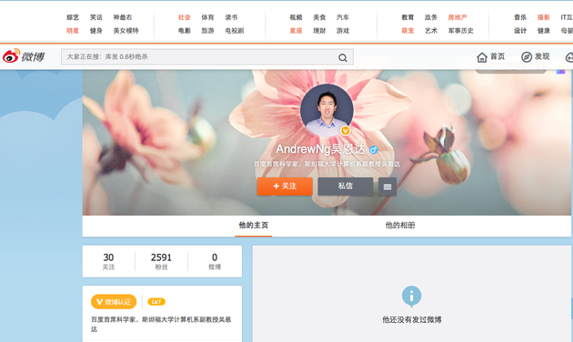Click the blue male gender icon
Image resolution: width=573 pixels, height=342 pixels.
[x=373, y=149]
